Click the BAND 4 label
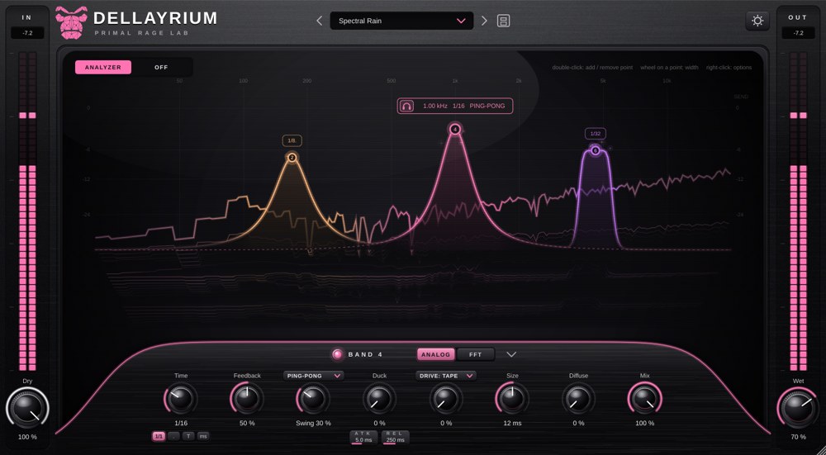 [x=366, y=354]
